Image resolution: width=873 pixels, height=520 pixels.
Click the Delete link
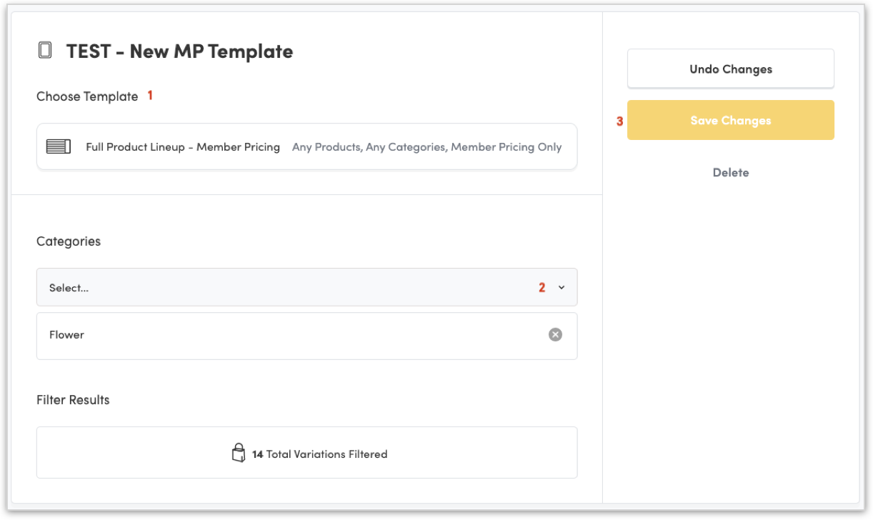(730, 172)
